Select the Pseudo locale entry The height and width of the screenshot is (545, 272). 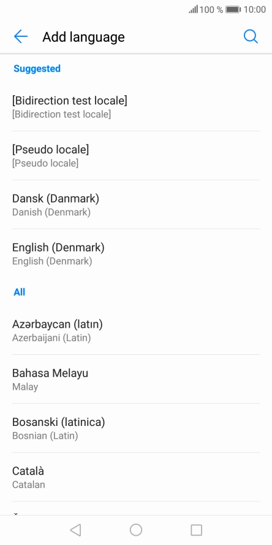[x=136, y=156]
